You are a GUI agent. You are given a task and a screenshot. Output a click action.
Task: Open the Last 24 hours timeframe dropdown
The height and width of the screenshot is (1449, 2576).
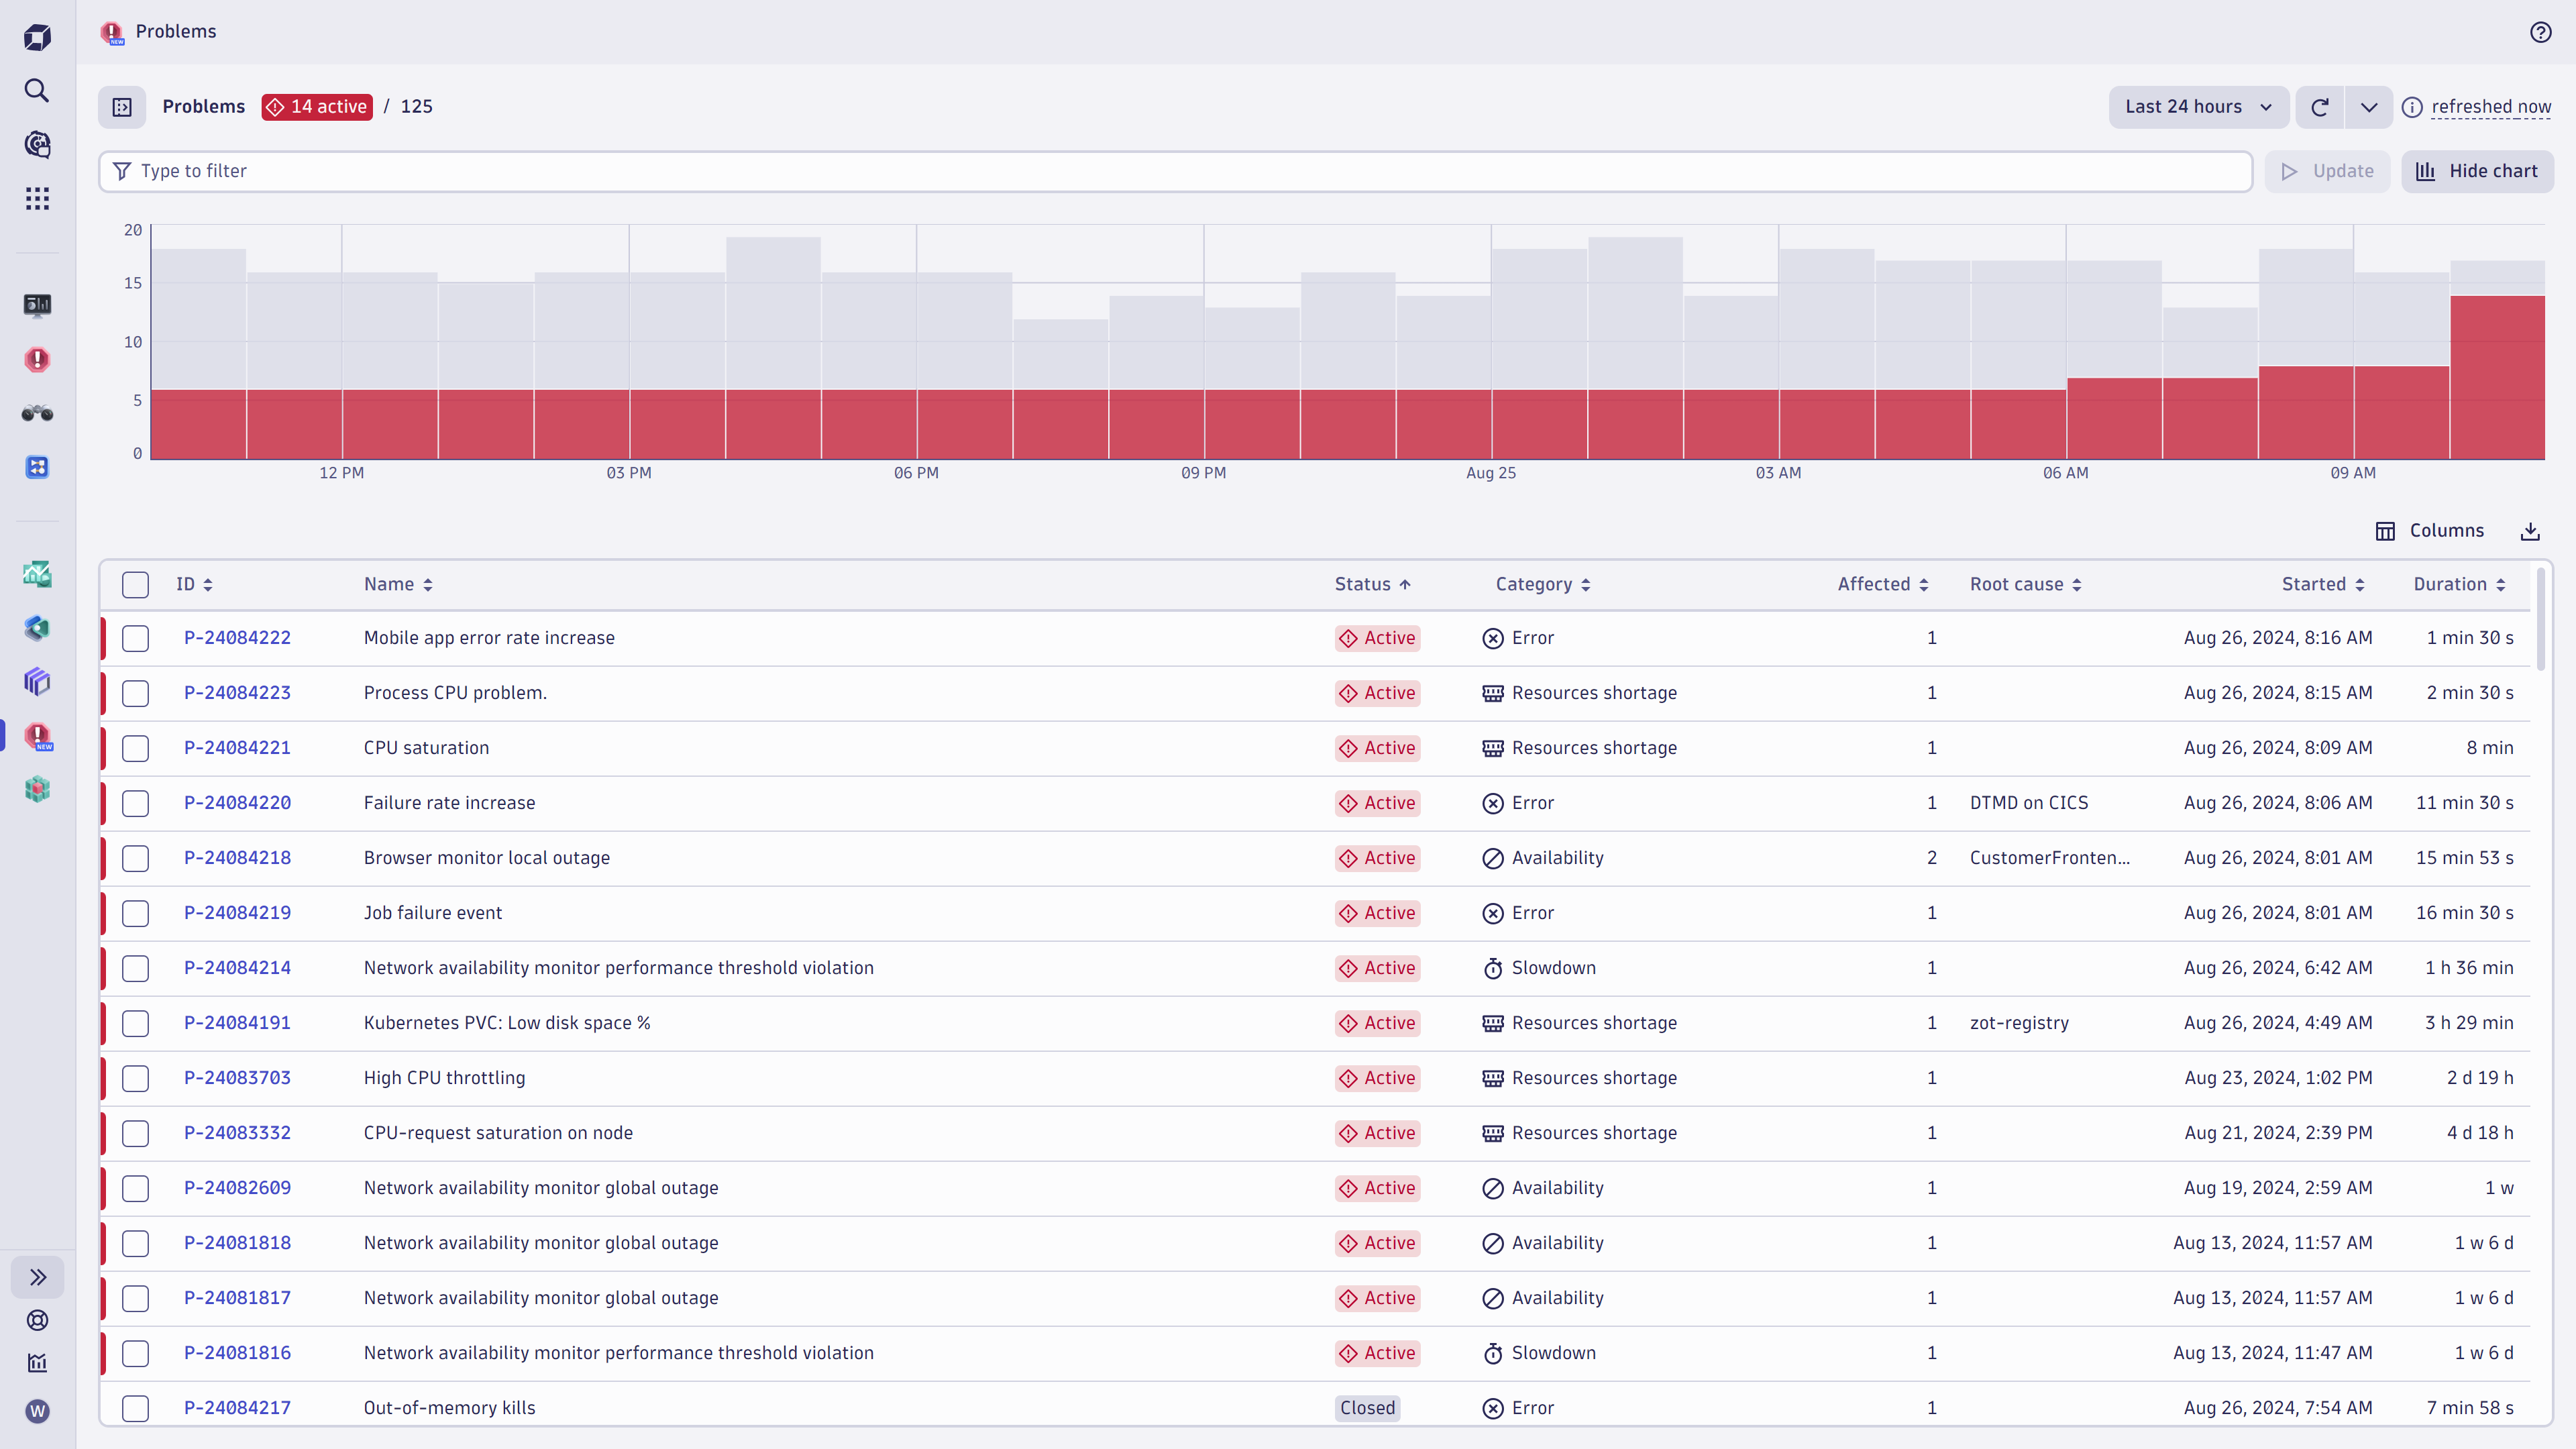click(2197, 107)
